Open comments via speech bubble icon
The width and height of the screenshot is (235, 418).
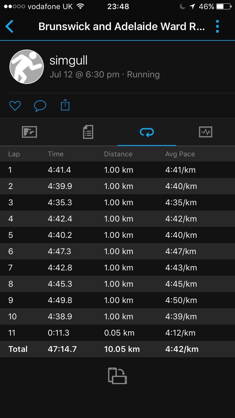click(40, 106)
